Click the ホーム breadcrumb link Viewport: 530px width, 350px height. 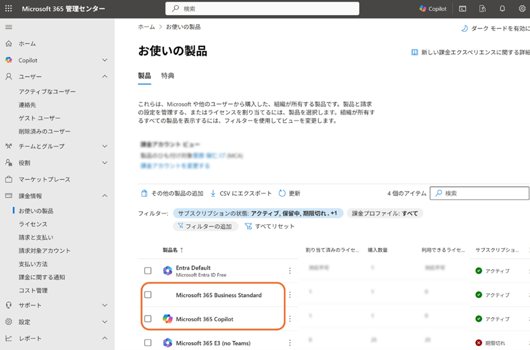tap(147, 27)
